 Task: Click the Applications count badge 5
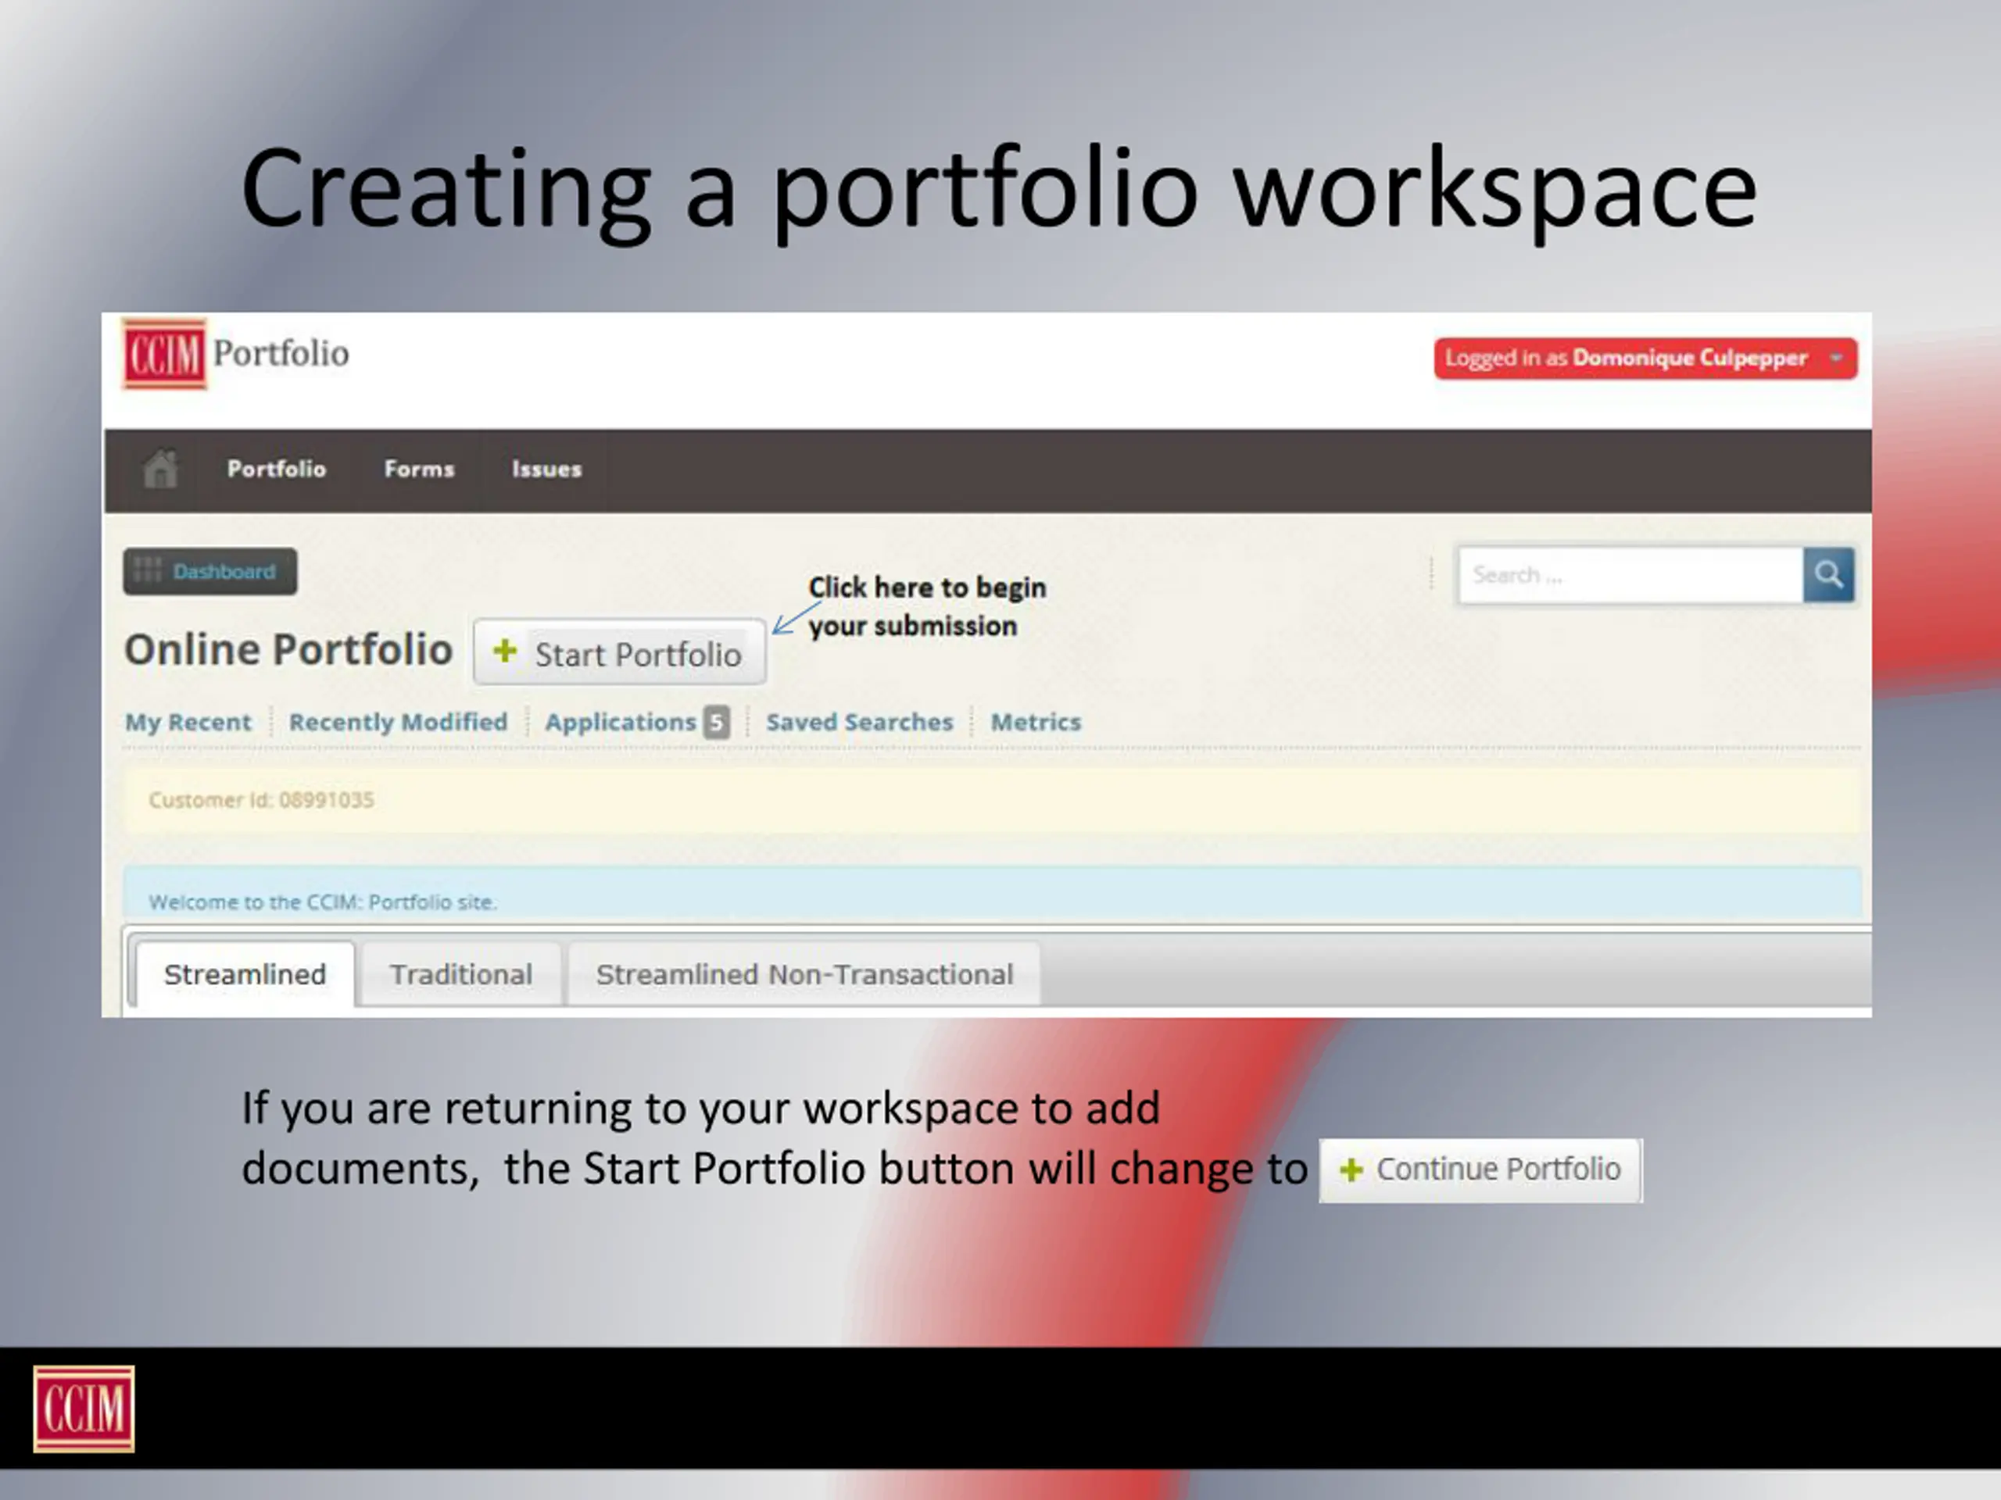coord(717,723)
